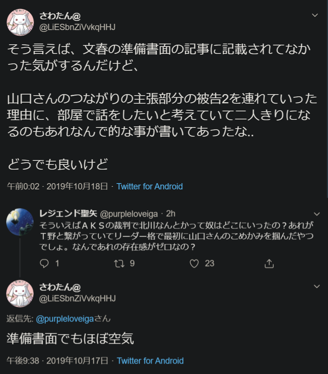Viewport: 328px width, 374px height.
Task: Open @purpleloveiga mention after 返信先
Action: click(65, 319)
